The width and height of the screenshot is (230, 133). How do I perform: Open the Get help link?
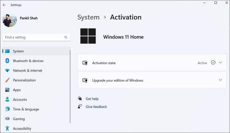click(x=92, y=99)
